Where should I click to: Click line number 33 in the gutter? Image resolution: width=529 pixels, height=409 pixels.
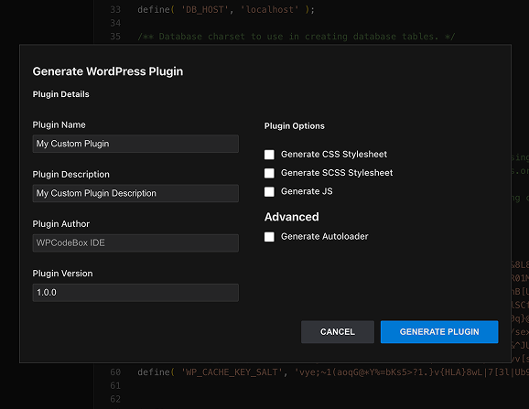click(x=115, y=10)
